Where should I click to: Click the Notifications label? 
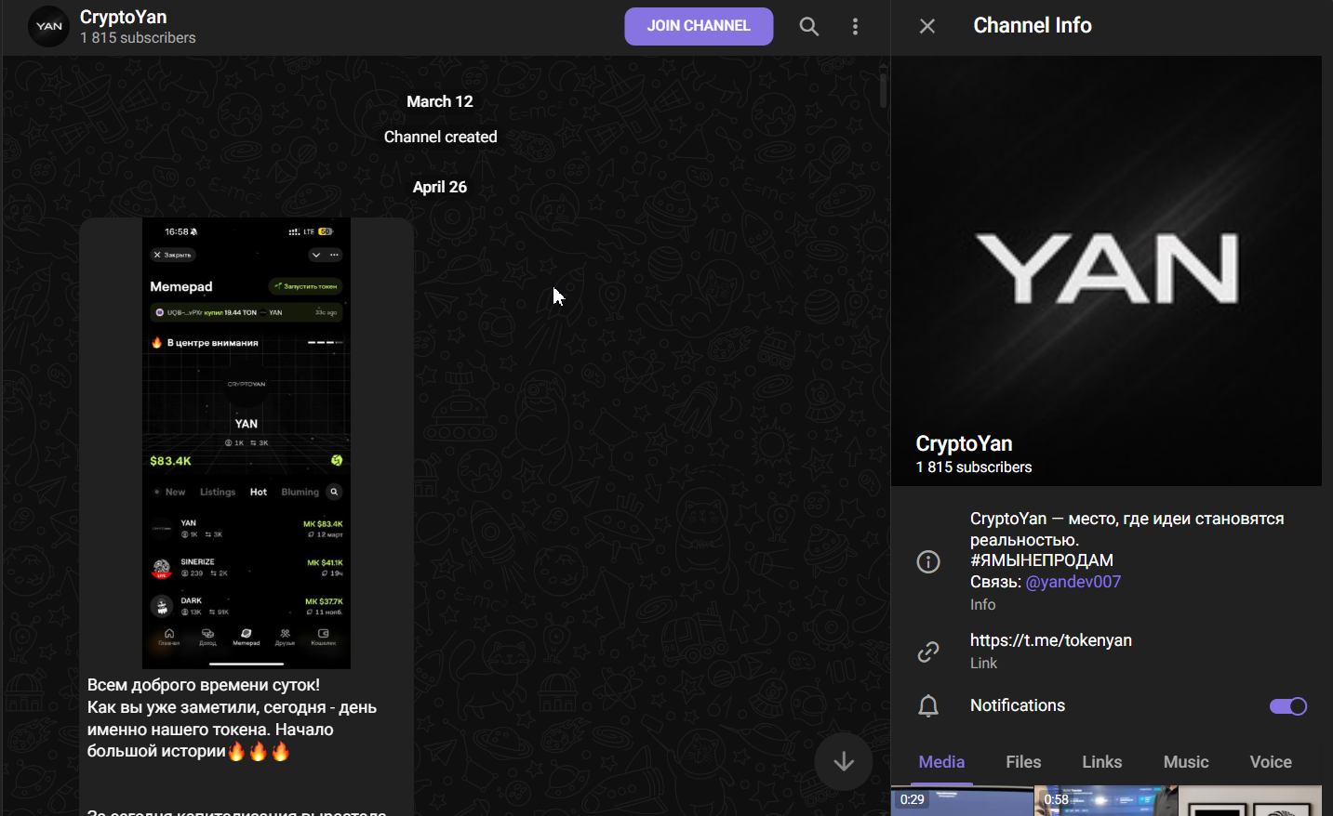pos(1018,705)
